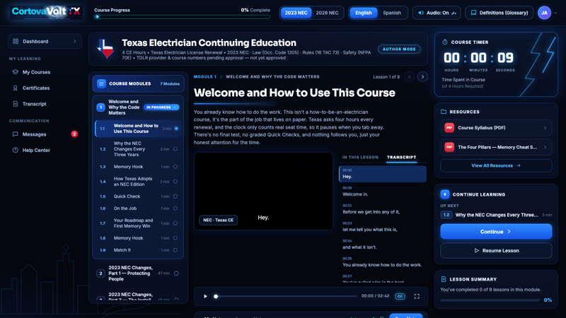Switch to In This Lesson tab
566x318 pixels.
click(x=360, y=157)
